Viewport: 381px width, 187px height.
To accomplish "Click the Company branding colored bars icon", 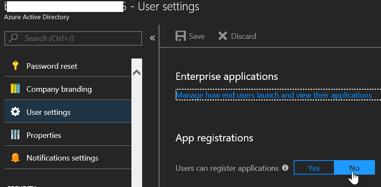I will click(x=15, y=89).
